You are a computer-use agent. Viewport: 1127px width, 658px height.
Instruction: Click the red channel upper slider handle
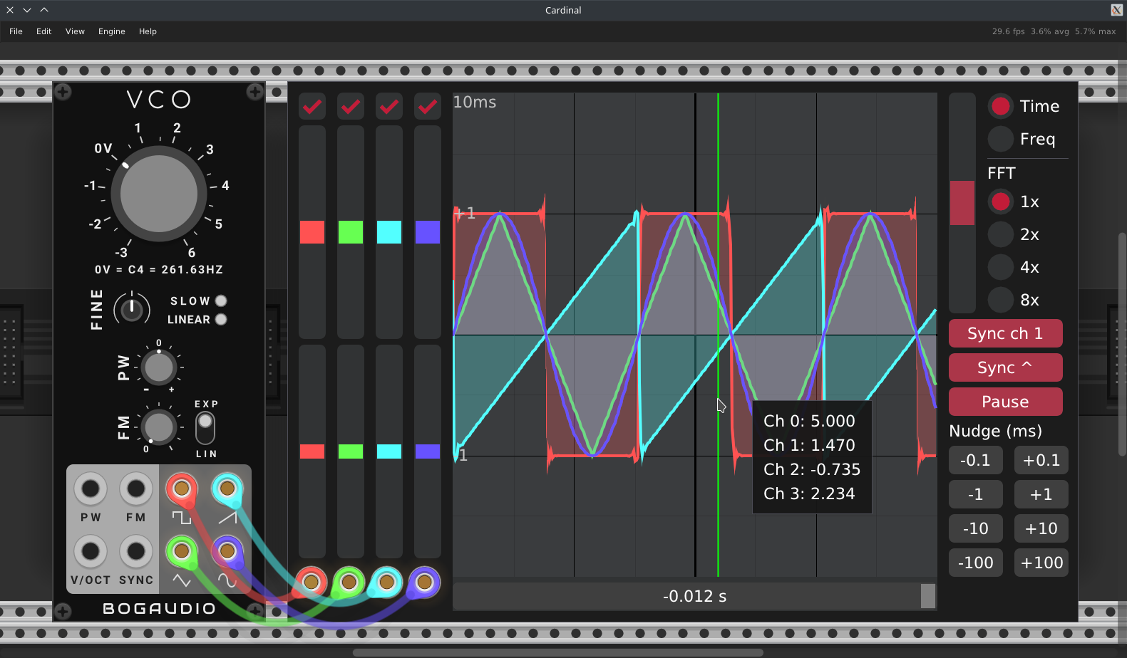(x=312, y=232)
